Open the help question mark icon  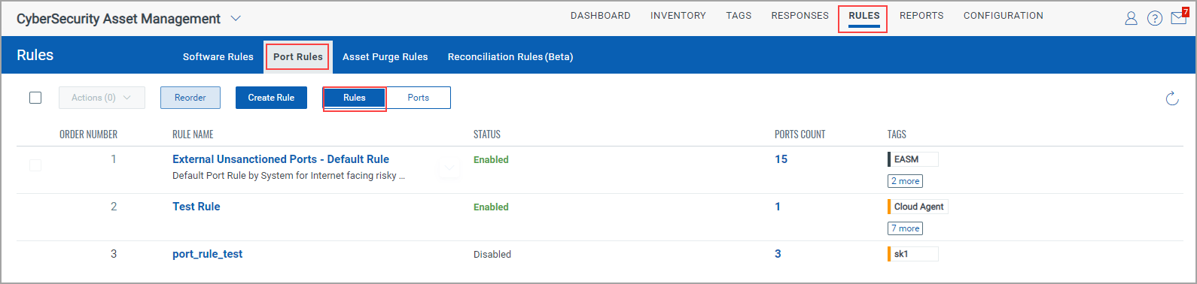pyautogui.click(x=1155, y=18)
